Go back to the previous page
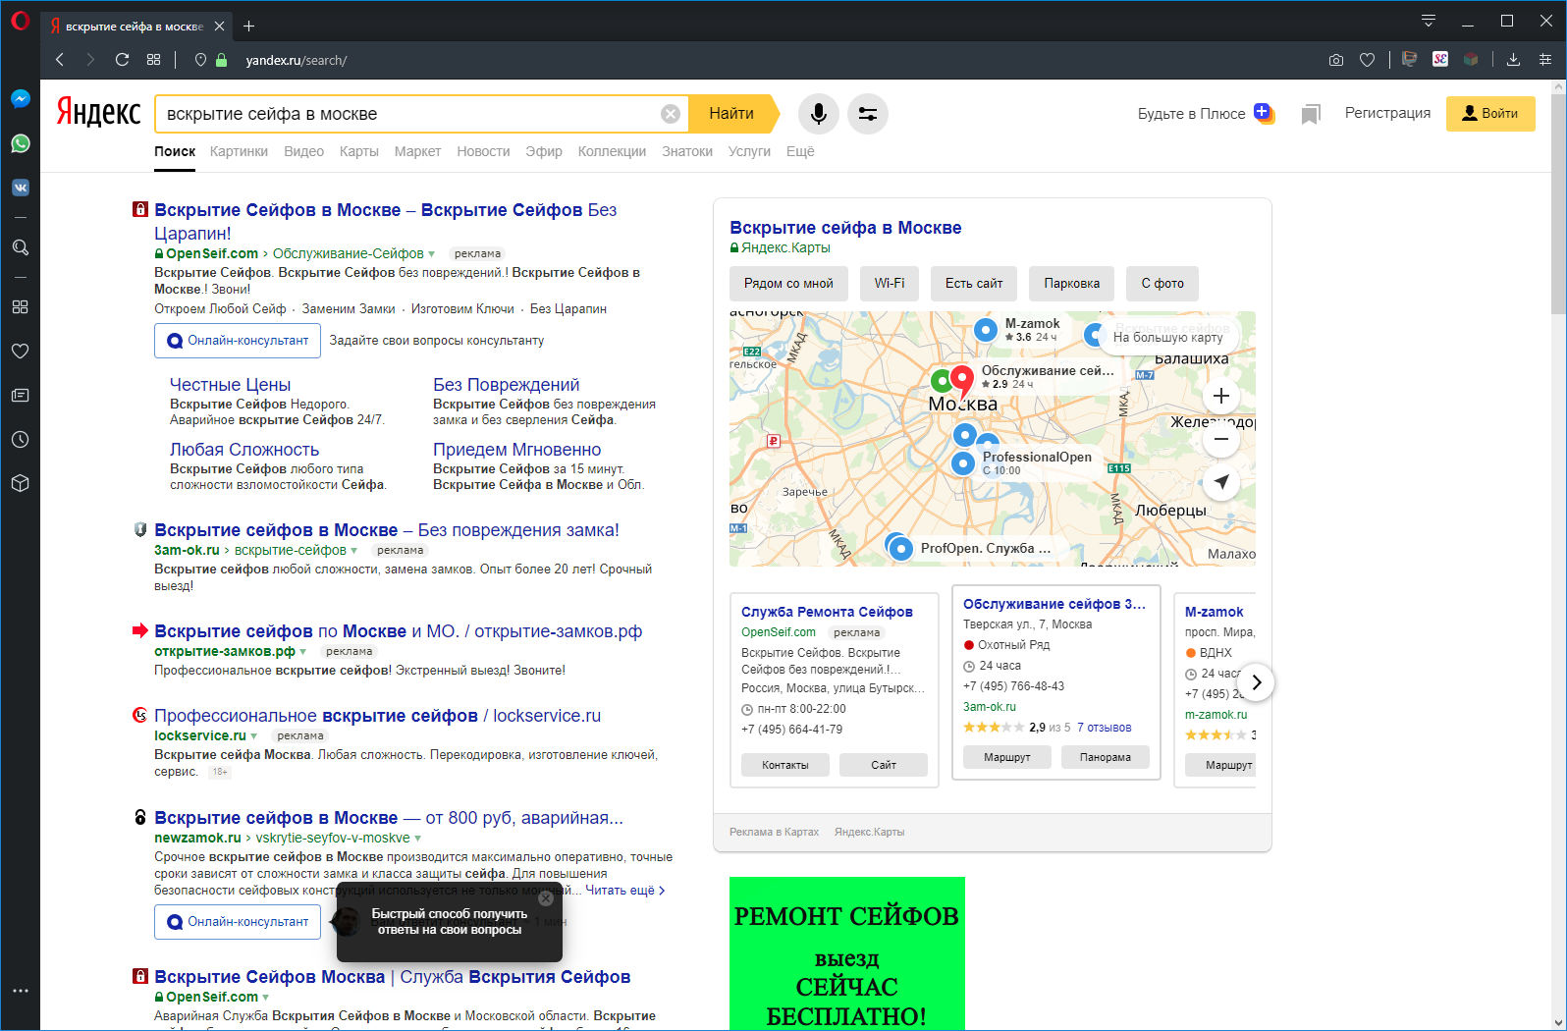Image resolution: width=1567 pixels, height=1031 pixels. (x=60, y=60)
